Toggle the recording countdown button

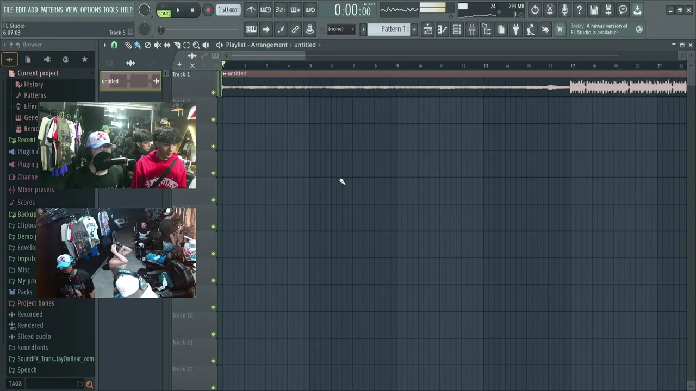pyautogui.click(x=280, y=10)
